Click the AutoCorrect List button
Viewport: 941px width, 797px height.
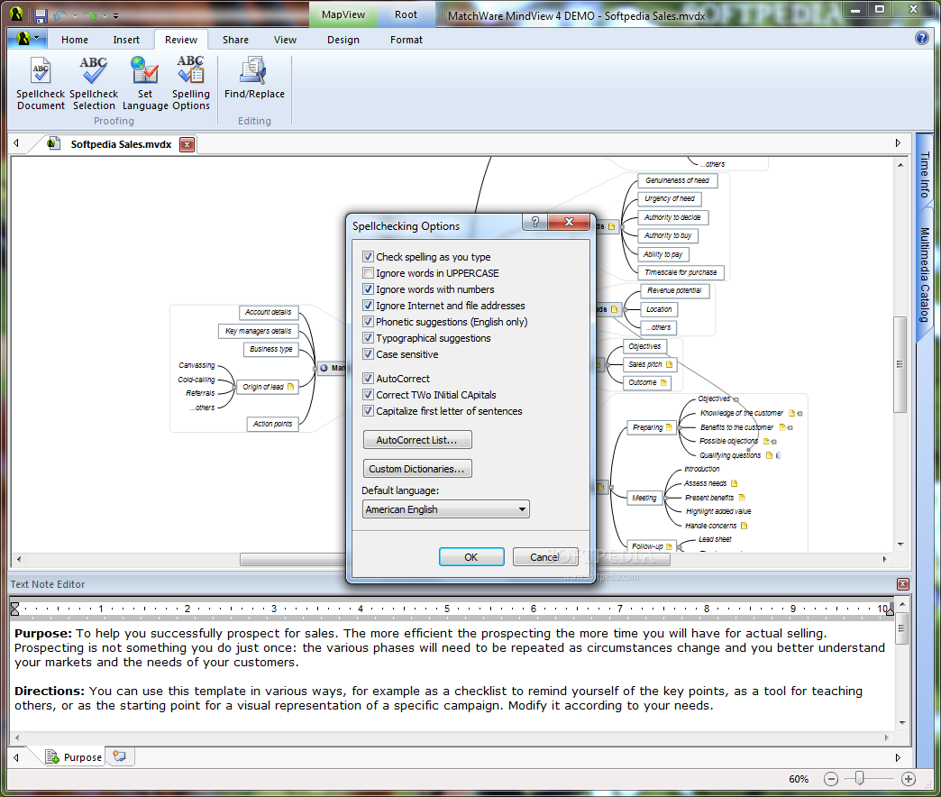coord(417,439)
